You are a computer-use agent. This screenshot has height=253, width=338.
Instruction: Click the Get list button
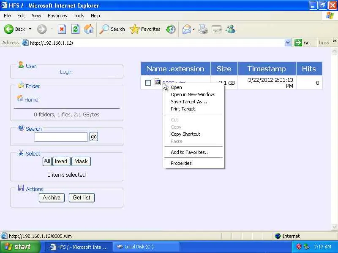pos(82,197)
